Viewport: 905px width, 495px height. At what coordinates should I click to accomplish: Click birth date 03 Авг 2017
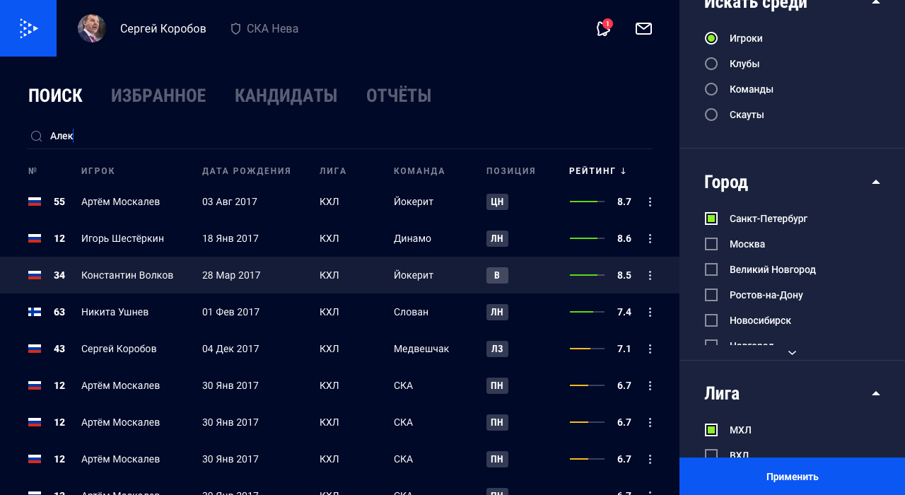[x=230, y=202]
